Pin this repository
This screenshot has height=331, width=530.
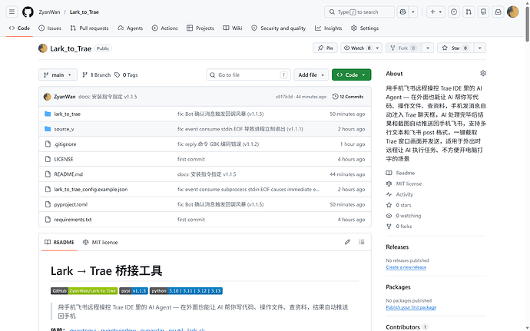click(325, 48)
